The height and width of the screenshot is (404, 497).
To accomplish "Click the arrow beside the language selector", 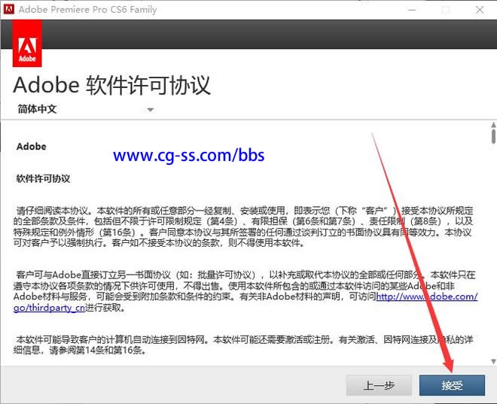I will pyautogui.click(x=150, y=110).
